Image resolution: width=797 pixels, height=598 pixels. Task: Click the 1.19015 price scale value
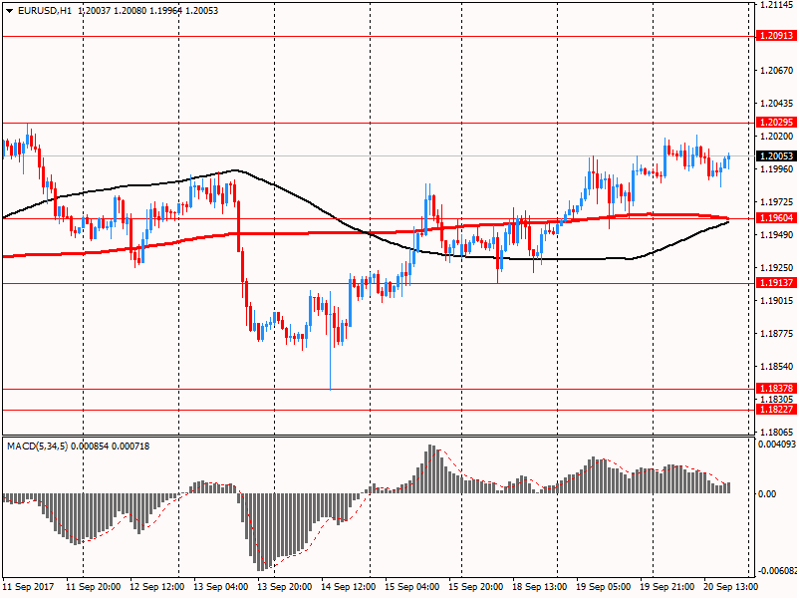[777, 301]
